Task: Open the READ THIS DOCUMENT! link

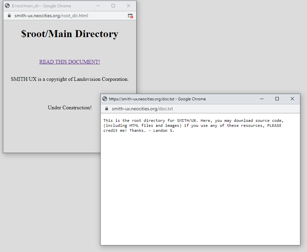Action: pyautogui.click(x=69, y=62)
